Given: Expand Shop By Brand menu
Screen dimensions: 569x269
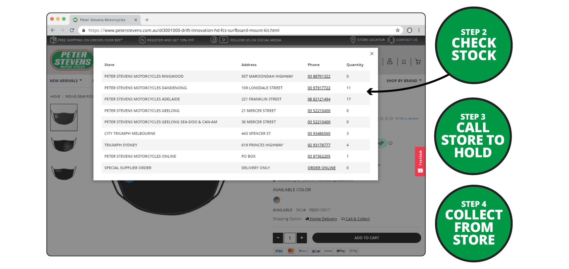Looking at the screenshot, I should click(404, 81).
